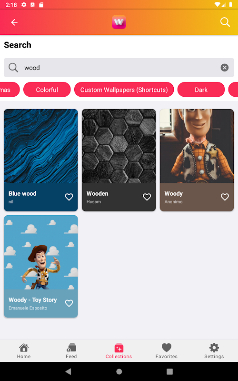Select Custom Wallpapers (Shortcuts) chip
Image resolution: width=238 pixels, height=381 pixels.
click(x=124, y=90)
